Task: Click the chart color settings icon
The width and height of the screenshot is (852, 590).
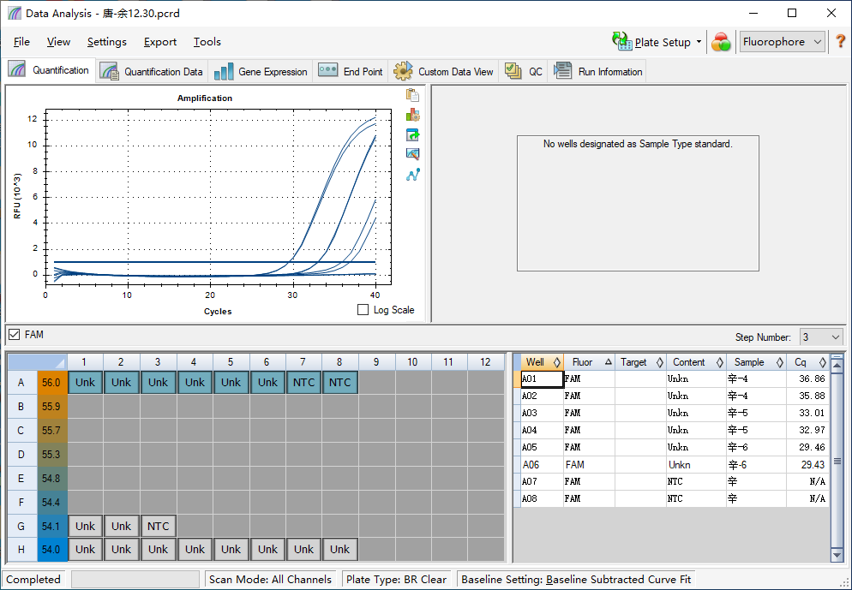Action: 412,115
